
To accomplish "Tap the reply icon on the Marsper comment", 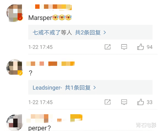I will [124, 47].
